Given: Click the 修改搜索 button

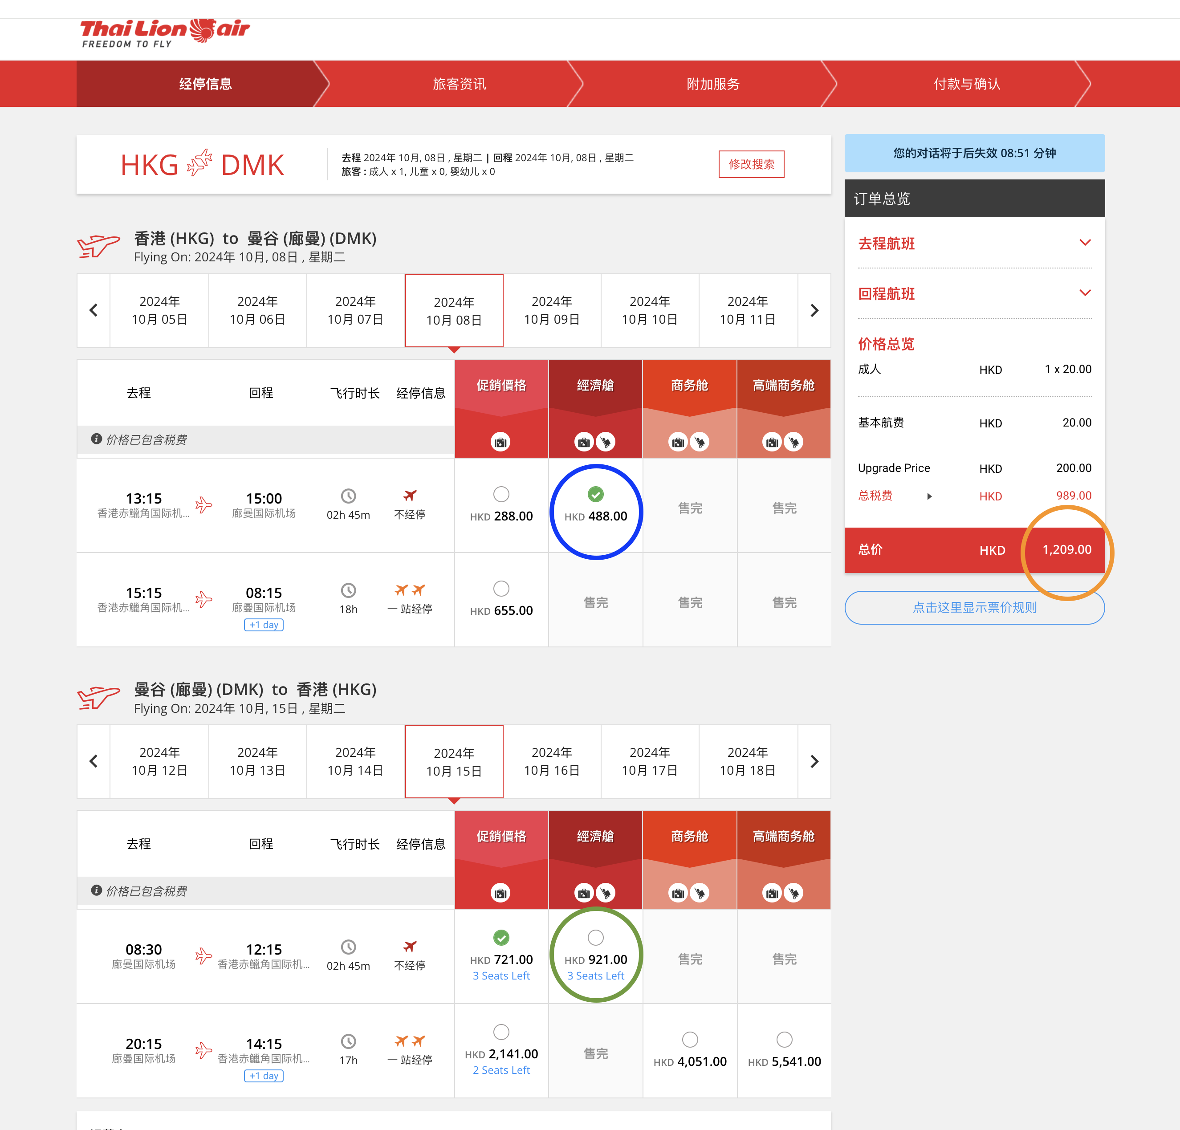Looking at the screenshot, I should point(751,164).
